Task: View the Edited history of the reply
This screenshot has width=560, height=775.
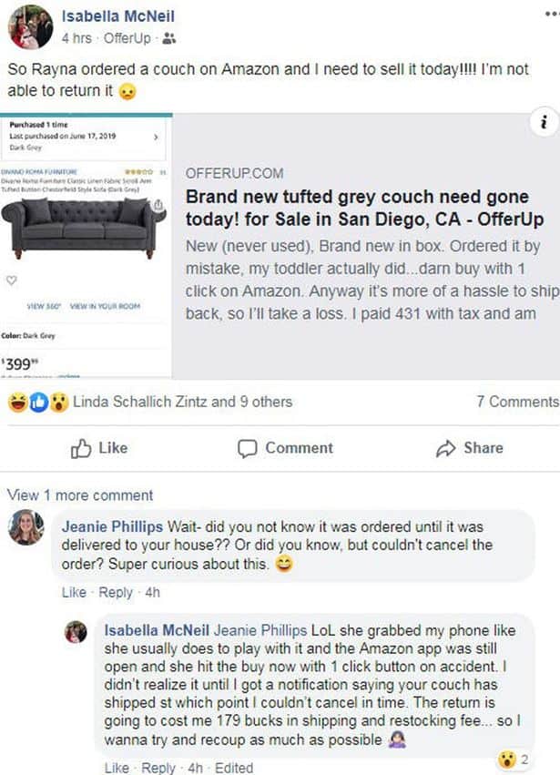Action: (234, 768)
